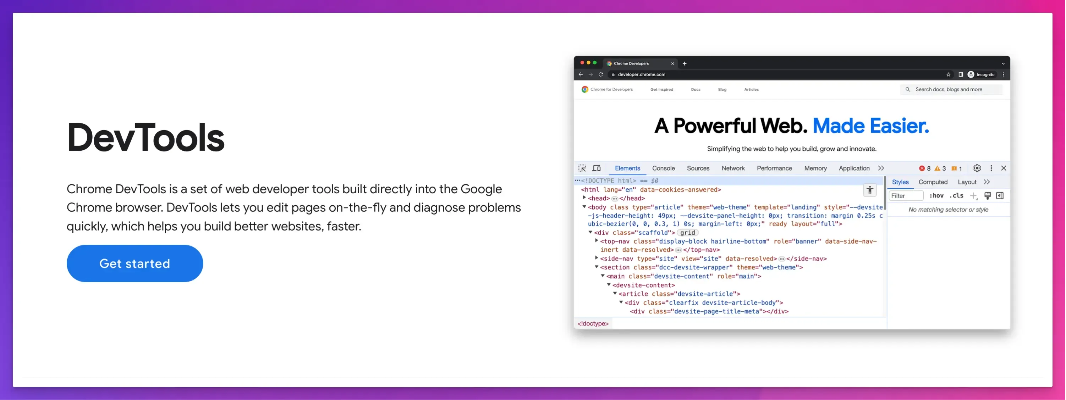The image size is (1066, 400).
Task: Expand the head element node
Action: (x=584, y=198)
